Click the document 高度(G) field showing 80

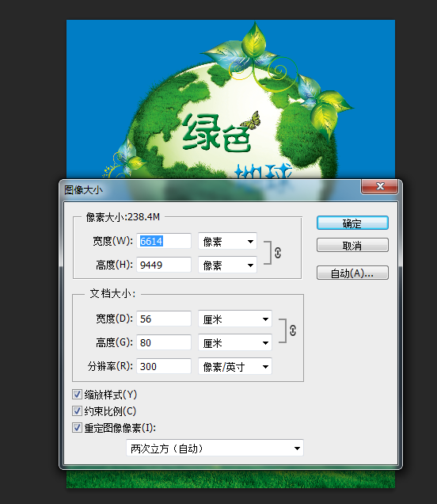coord(164,342)
